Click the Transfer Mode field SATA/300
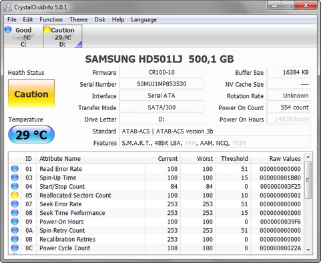 (162, 107)
